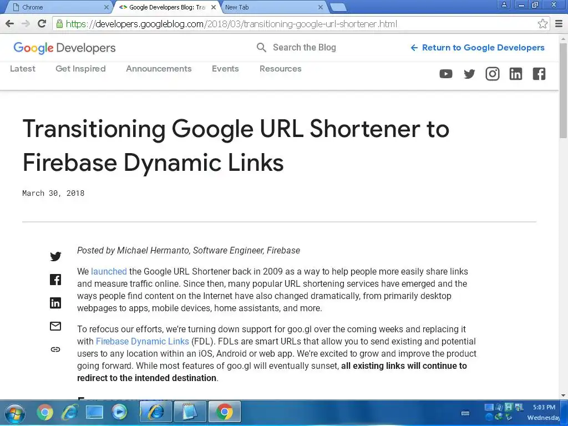
Task: Click the 'Posted by Michael Hermanto' byline
Action: coord(189,250)
